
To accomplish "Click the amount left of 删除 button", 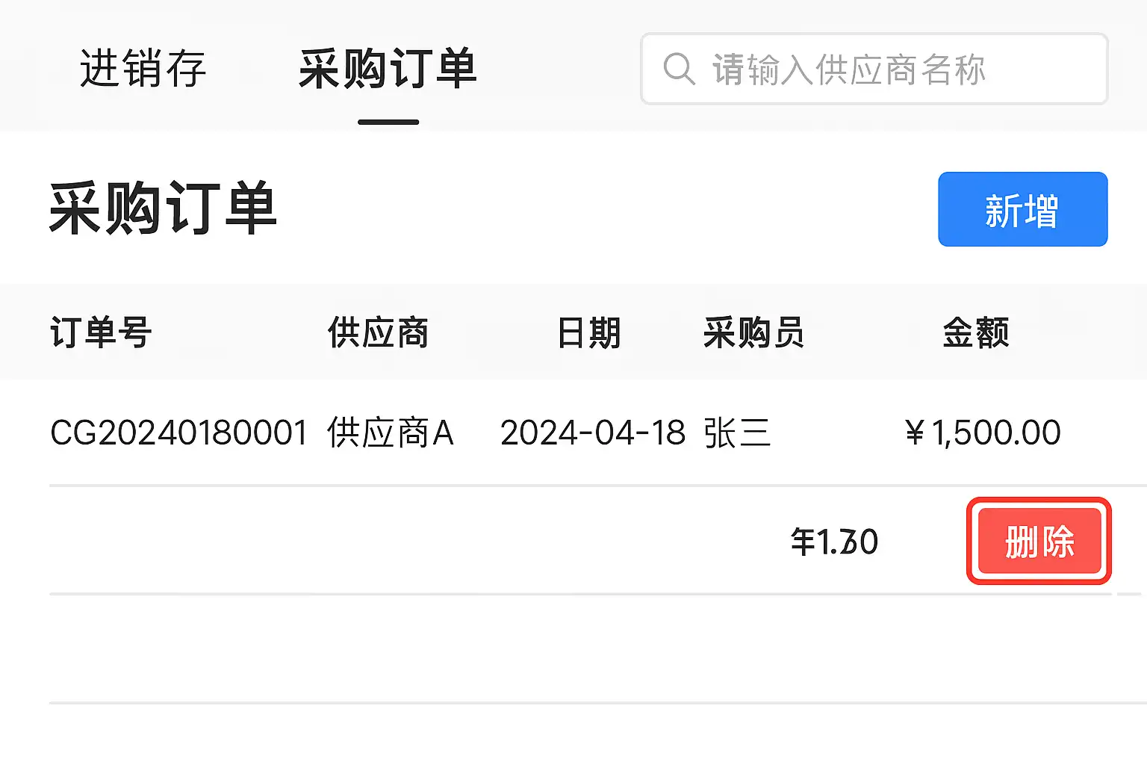I will (x=834, y=542).
